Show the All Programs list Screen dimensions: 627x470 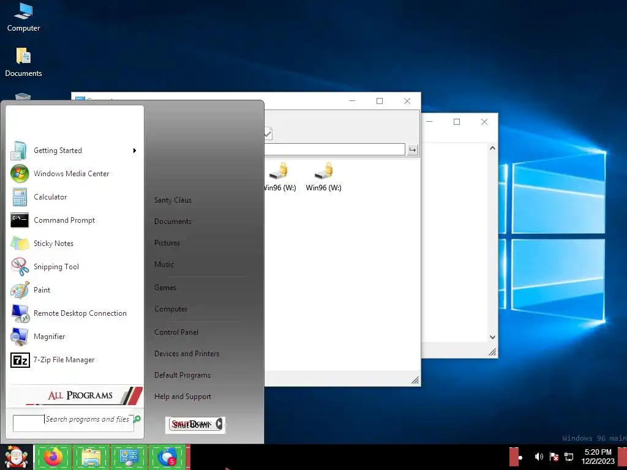(75, 395)
